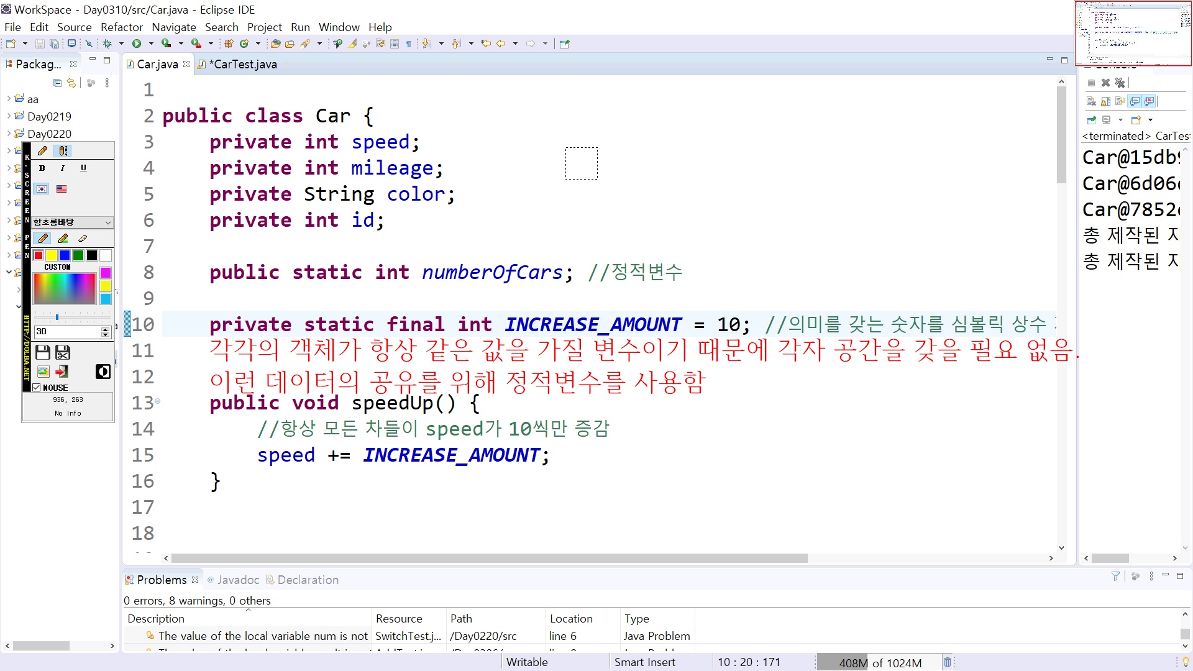Toggle the MOUSE checkbox
This screenshot has height=671, width=1193.
[x=37, y=388]
